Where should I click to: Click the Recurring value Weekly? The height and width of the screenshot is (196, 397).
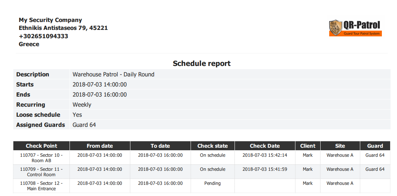[82, 105]
